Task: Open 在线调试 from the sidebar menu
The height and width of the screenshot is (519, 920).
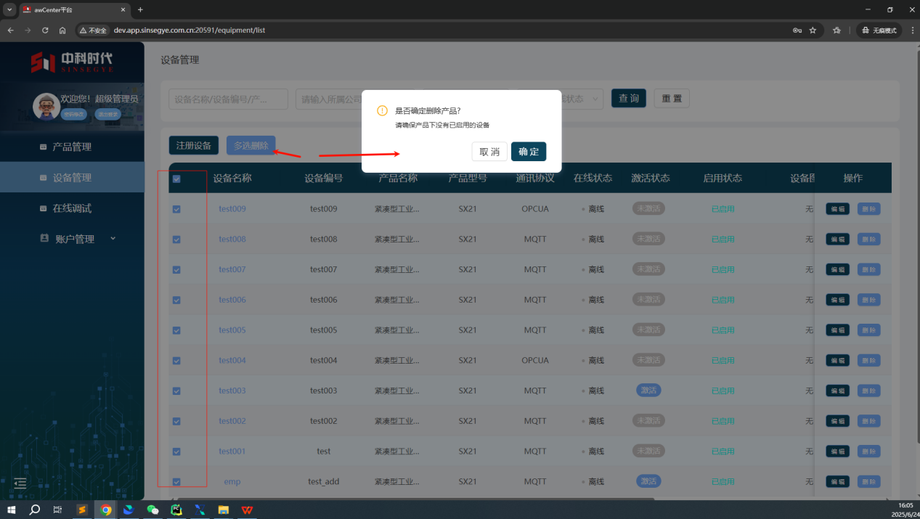Action: pyautogui.click(x=71, y=208)
